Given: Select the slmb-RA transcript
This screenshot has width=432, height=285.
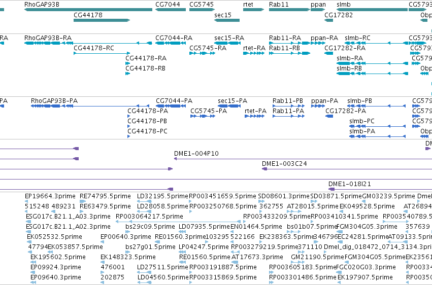Looking at the screenshot, I should point(372,63).
